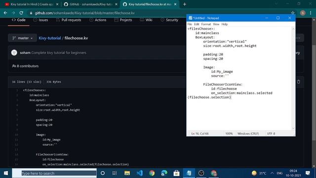Screen dimensions: 316x178
Task: Maximize the Notepad window
Action: [x=278, y=18]
